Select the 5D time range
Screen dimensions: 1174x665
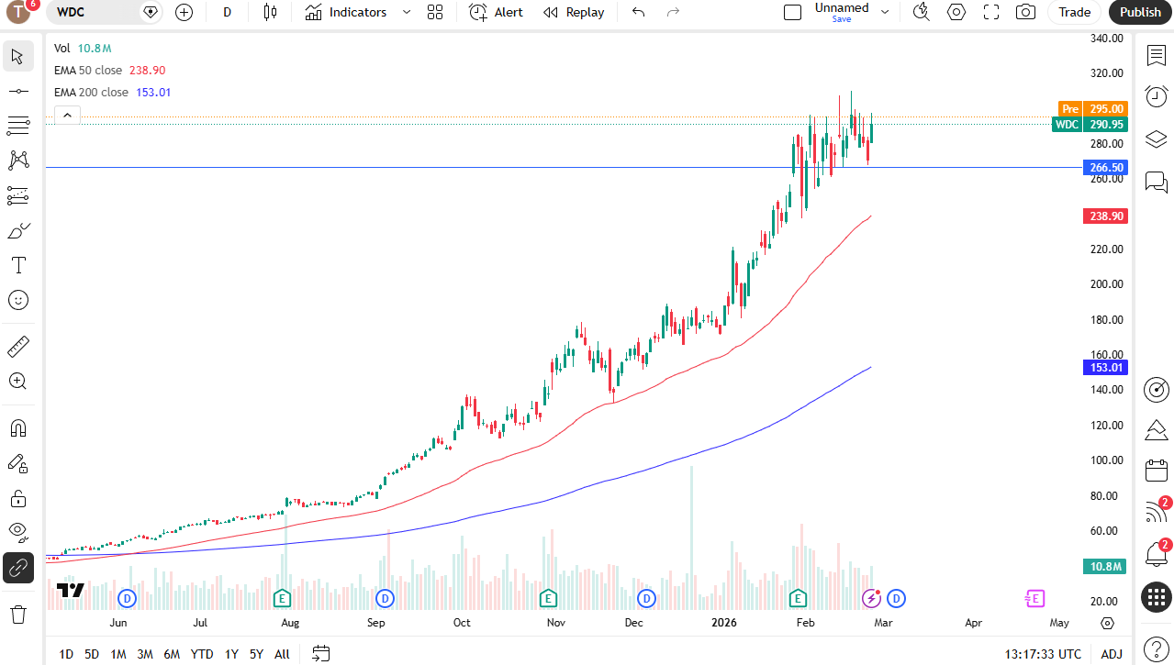click(92, 654)
